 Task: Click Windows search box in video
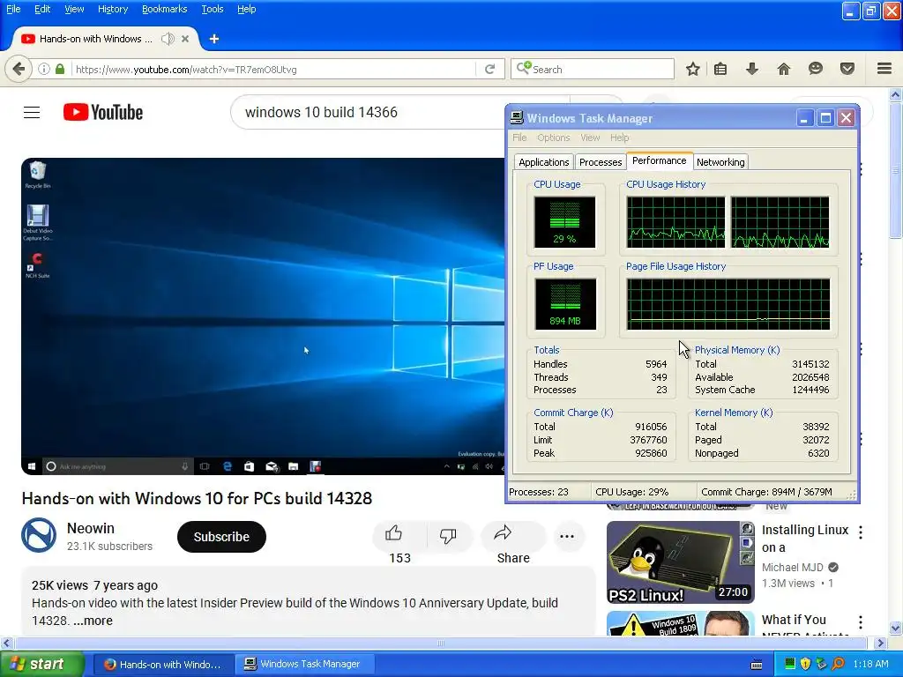117,466
